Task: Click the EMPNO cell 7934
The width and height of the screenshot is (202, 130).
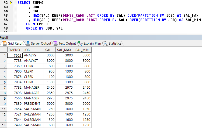Action: point(15,82)
